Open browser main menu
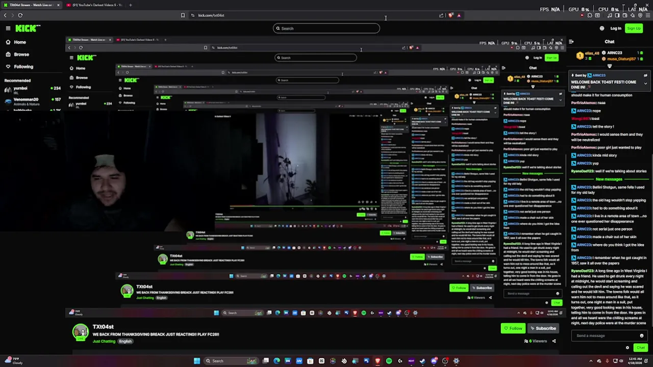The height and width of the screenshot is (367, 653). pos(648,15)
